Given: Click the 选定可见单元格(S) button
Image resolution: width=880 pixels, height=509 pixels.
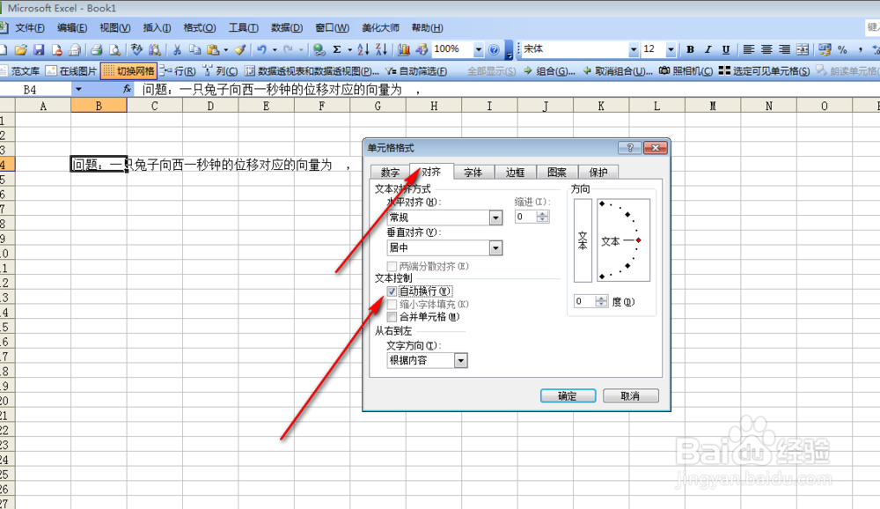Looking at the screenshot, I should click(765, 71).
